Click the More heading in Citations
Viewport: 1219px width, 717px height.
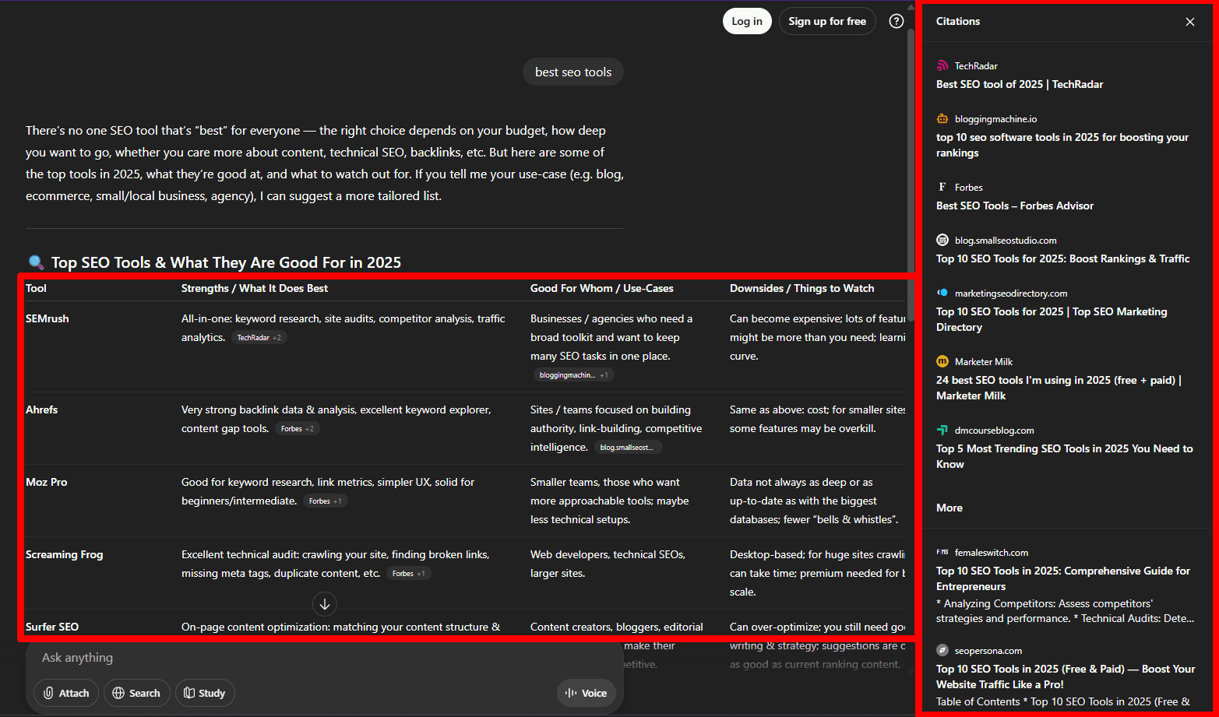point(949,508)
